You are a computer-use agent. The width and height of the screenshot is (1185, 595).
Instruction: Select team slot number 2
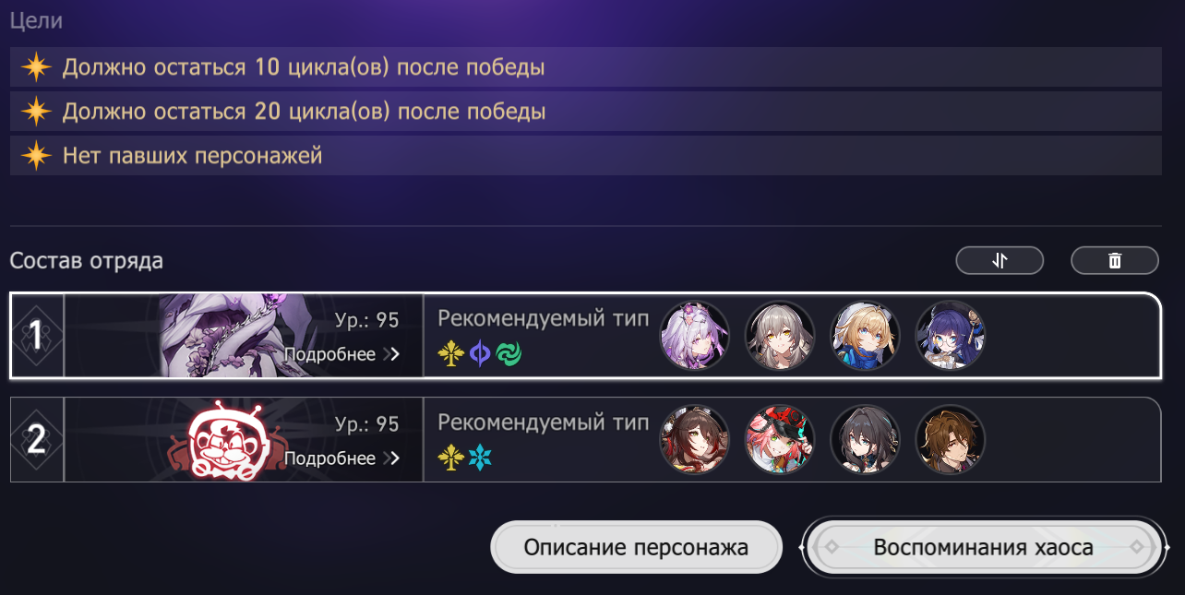pos(37,440)
